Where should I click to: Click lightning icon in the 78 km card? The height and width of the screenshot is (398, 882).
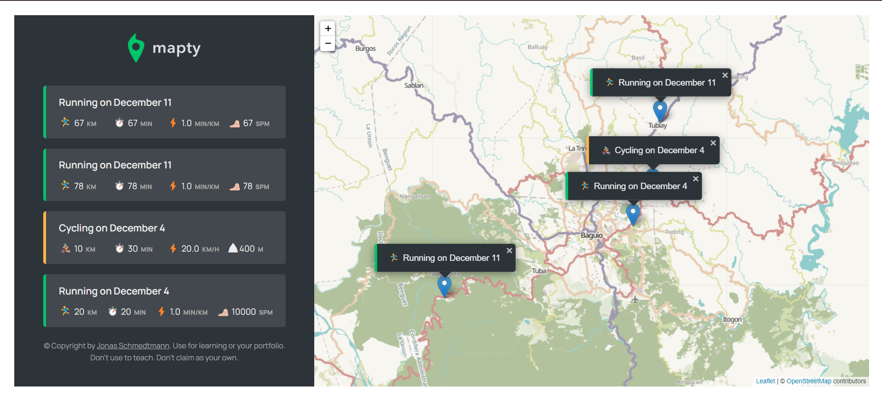(x=173, y=186)
